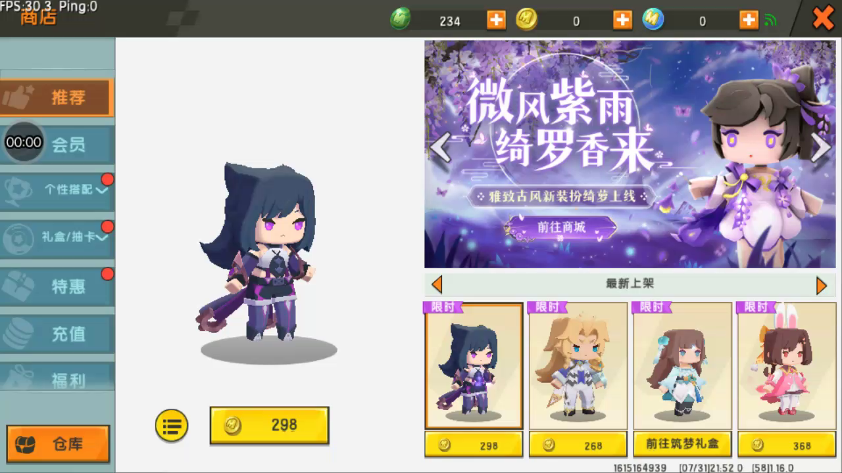Close the shop with the orange X
The height and width of the screenshot is (473, 842).
pos(823,18)
